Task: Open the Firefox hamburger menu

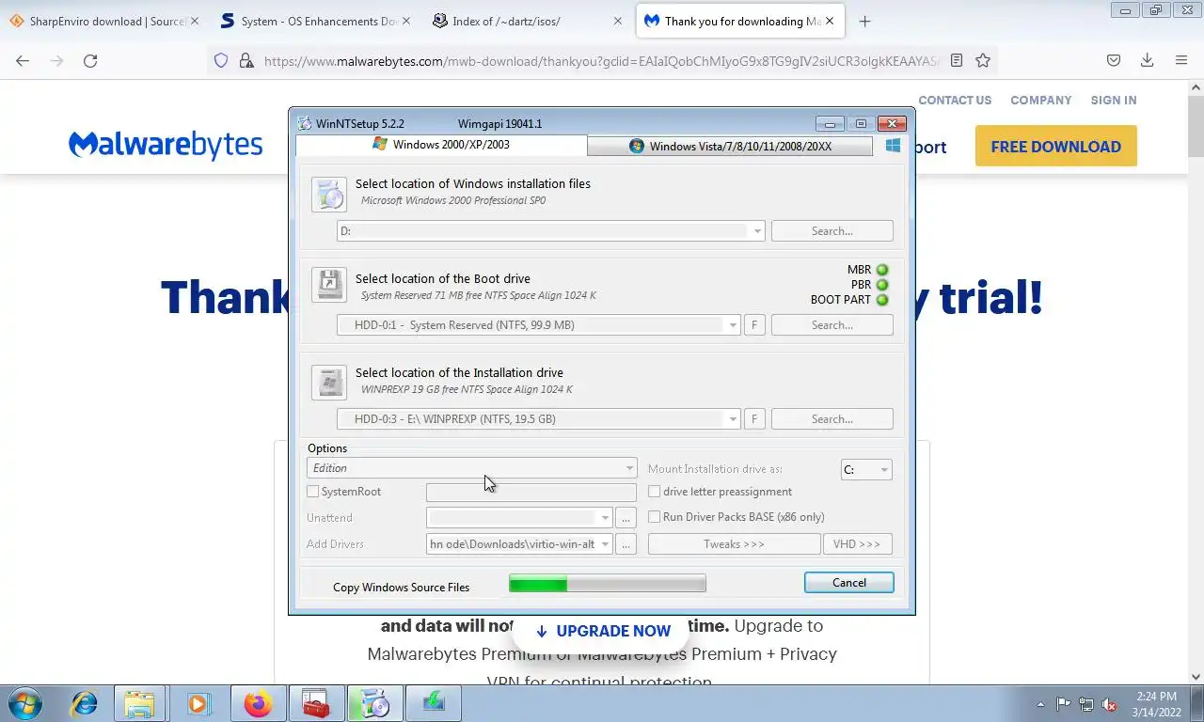Action: point(1181,60)
